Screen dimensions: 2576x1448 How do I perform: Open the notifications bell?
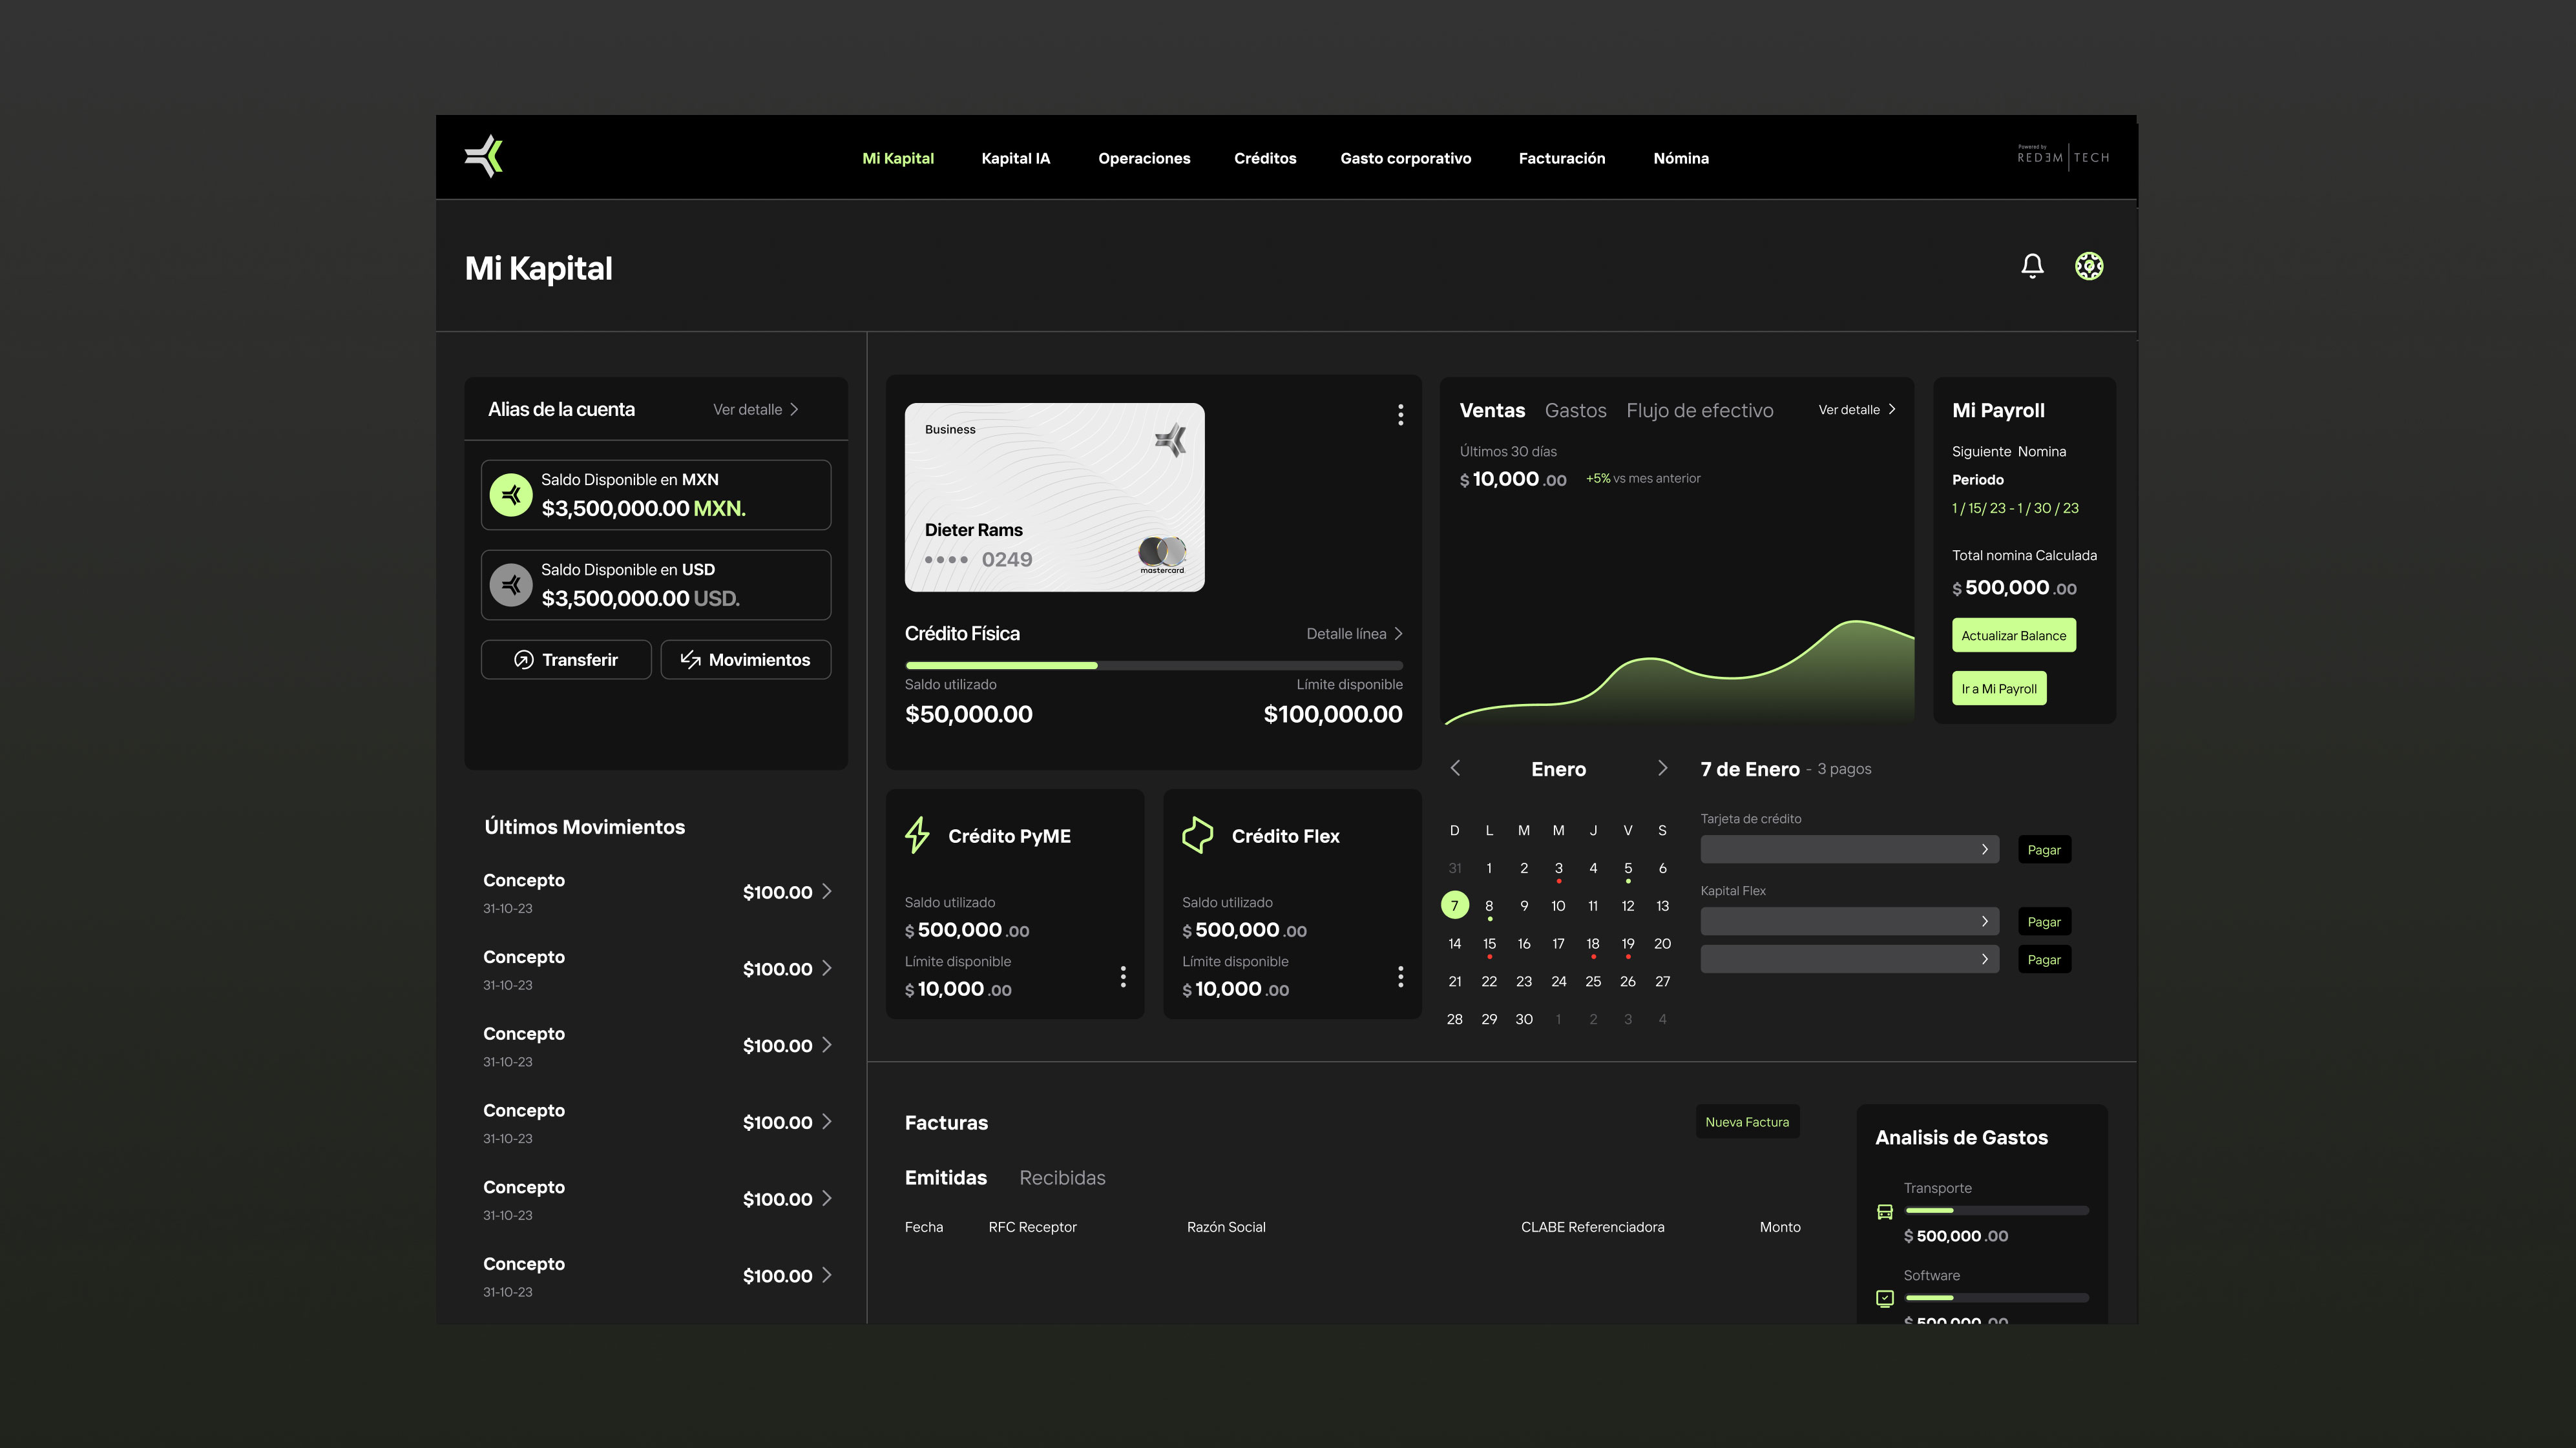[2032, 266]
